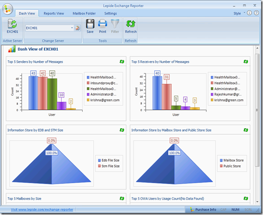Image resolution: width=263 pixels, height=215 pixels.
Task: Open the EXCH01 server dropdown arrow
Action: [72, 28]
